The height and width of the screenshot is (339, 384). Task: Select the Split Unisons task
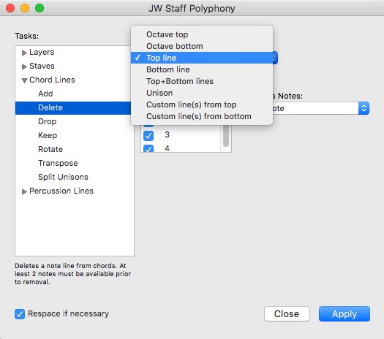[x=75, y=177]
